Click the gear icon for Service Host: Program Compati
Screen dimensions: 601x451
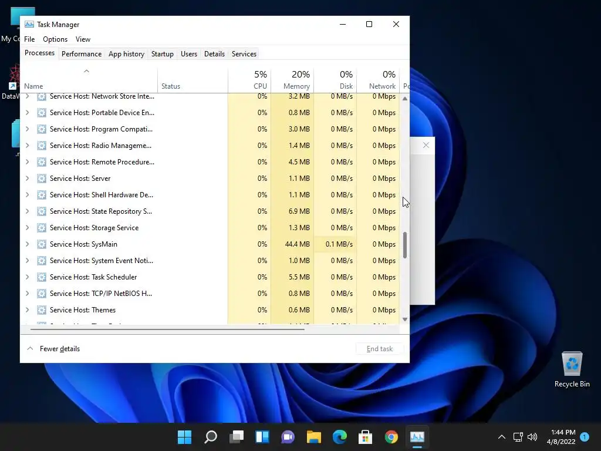pos(42,129)
